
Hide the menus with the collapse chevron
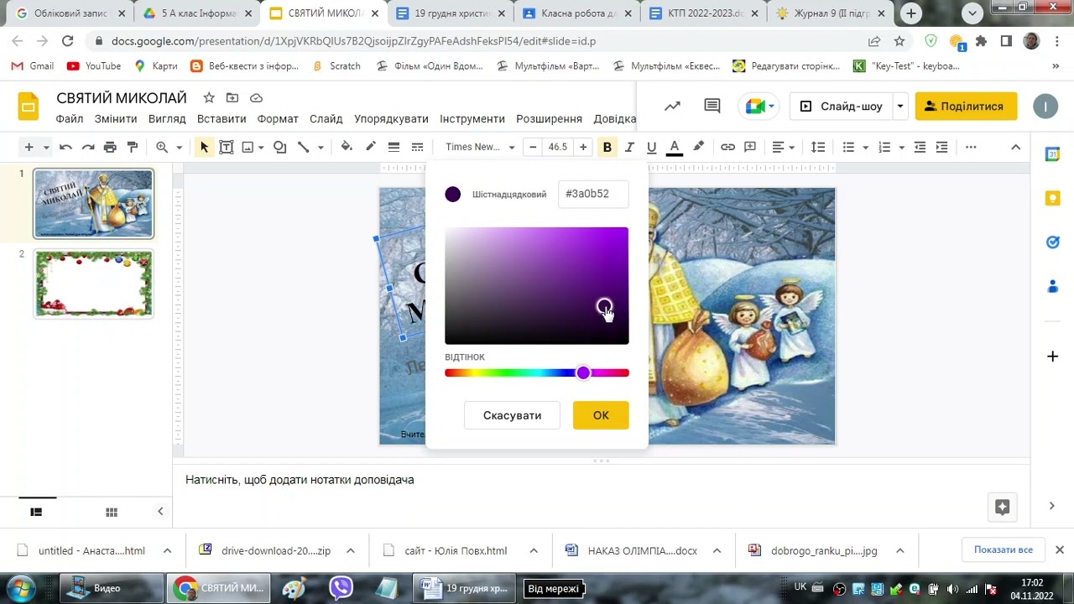(x=1015, y=147)
